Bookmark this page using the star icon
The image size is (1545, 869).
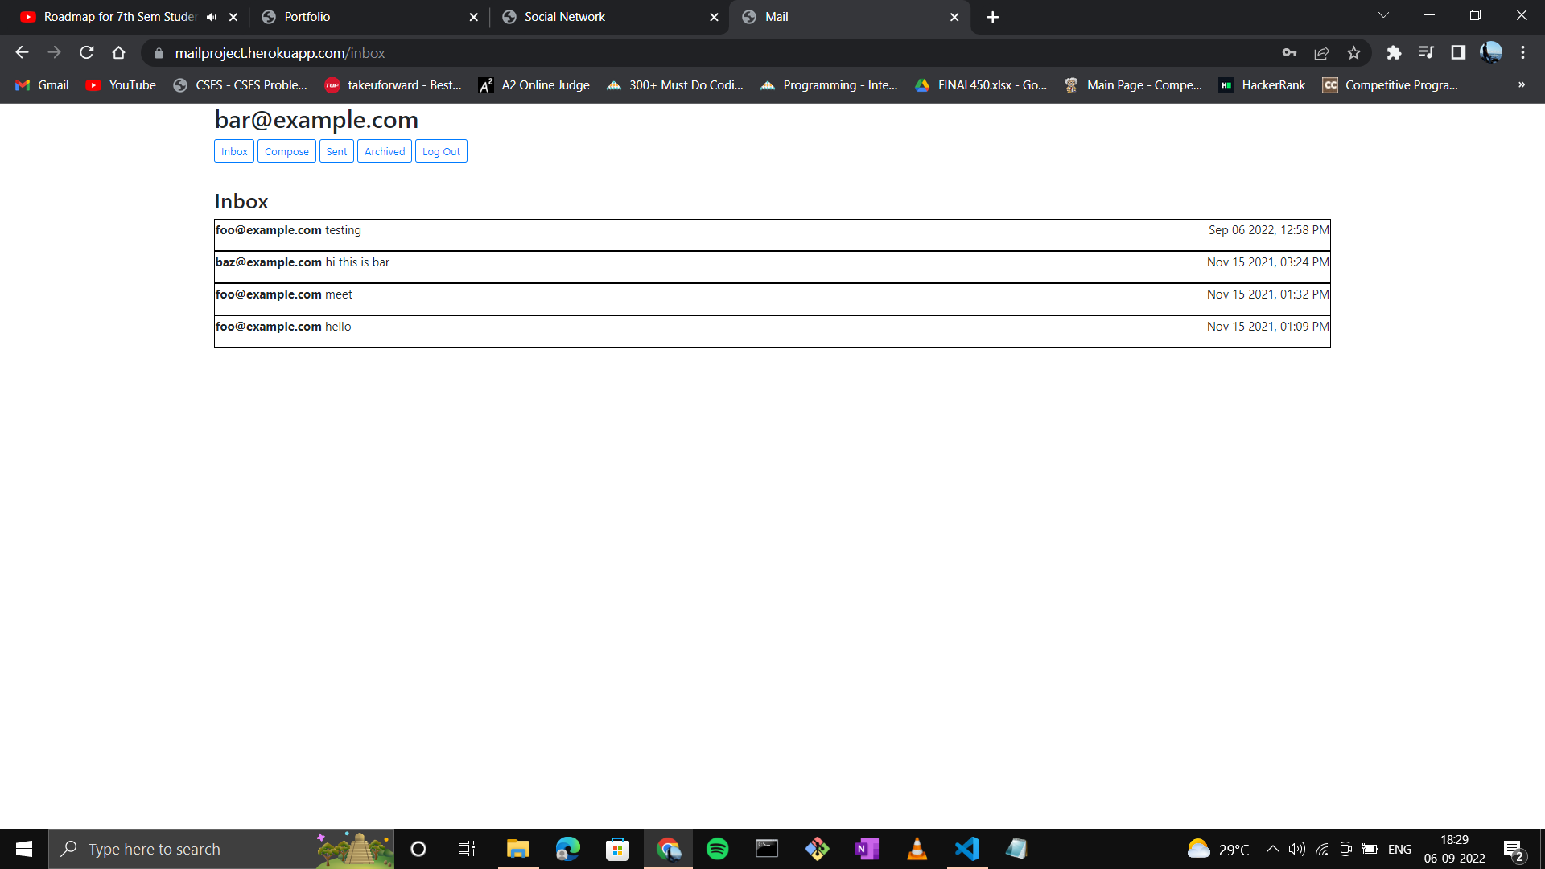click(1353, 52)
